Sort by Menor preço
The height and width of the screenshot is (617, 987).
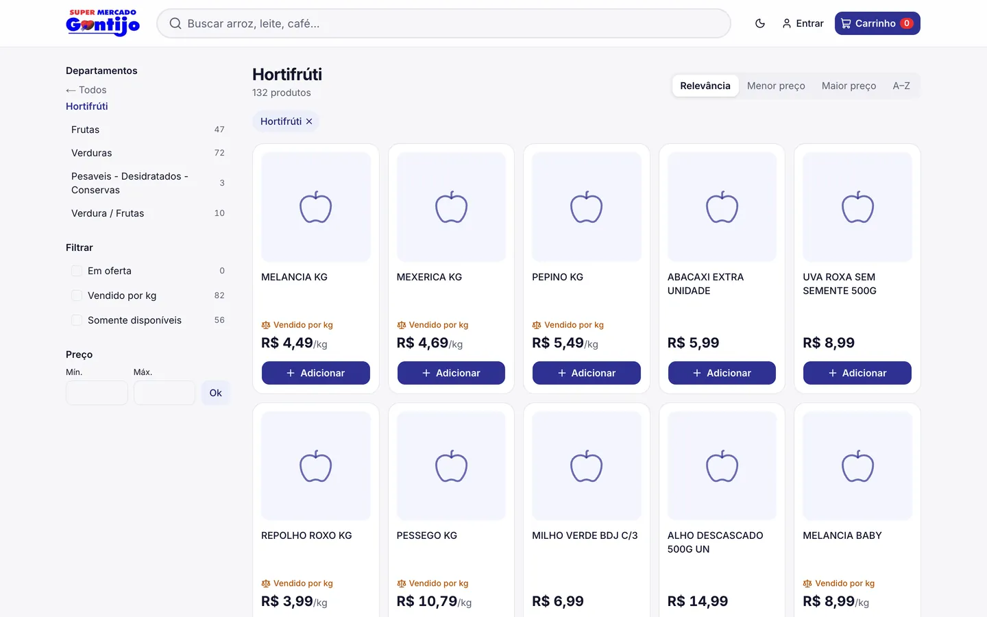point(776,86)
